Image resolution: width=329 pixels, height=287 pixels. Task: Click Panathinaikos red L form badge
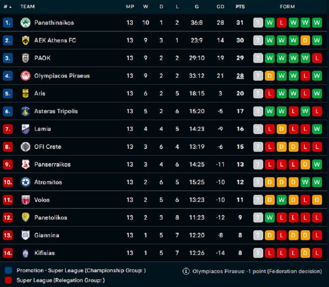[282, 23]
